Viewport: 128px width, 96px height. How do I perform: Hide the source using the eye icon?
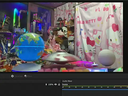[x=55, y=84]
